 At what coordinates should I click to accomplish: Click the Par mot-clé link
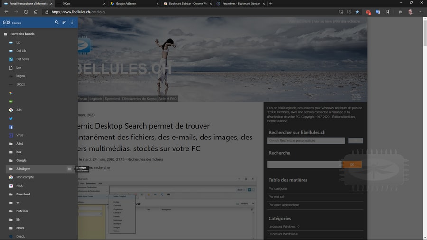pos(276,197)
